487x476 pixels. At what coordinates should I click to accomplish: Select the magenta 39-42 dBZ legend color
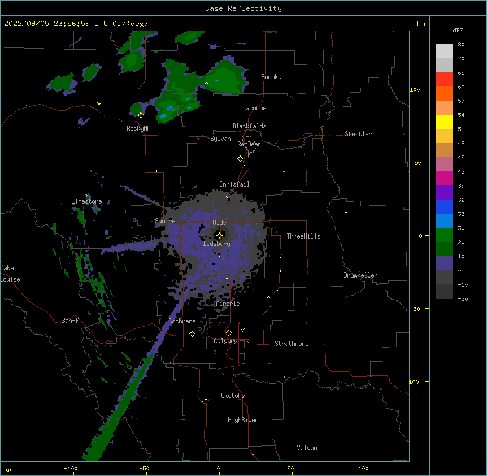[x=444, y=178]
